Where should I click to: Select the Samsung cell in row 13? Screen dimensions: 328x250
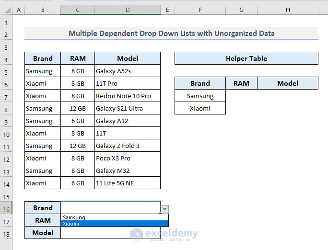pyautogui.click(x=43, y=170)
